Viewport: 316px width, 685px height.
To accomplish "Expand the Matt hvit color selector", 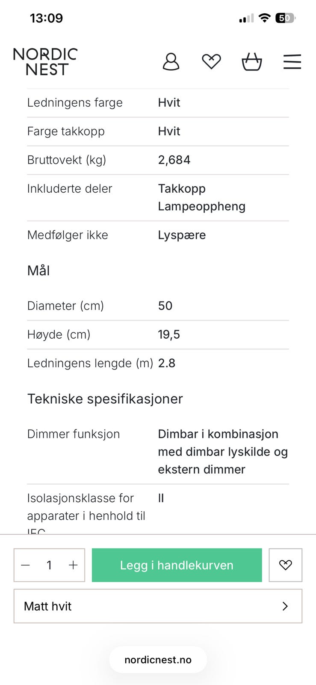I will click(x=158, y=606).
